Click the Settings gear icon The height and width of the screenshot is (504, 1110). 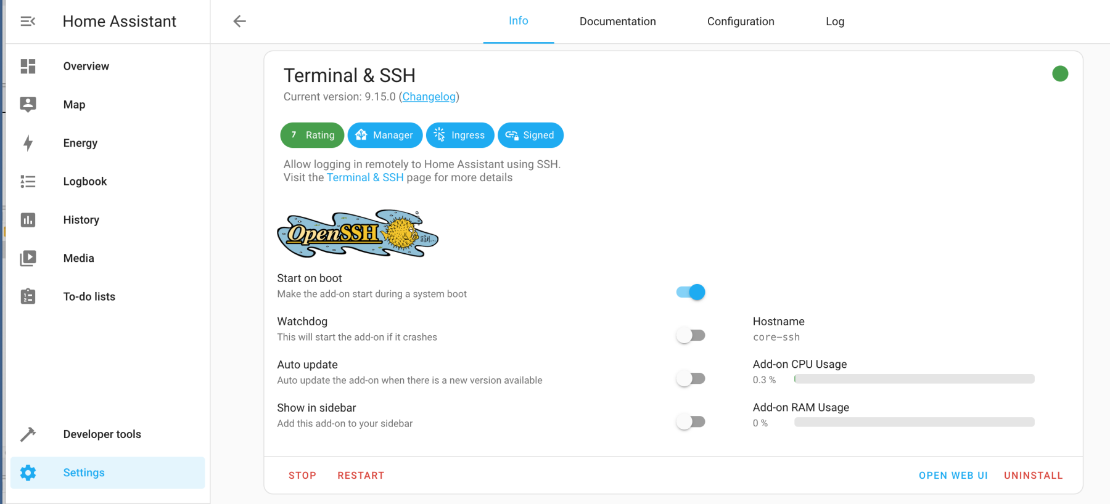point(28,473)
